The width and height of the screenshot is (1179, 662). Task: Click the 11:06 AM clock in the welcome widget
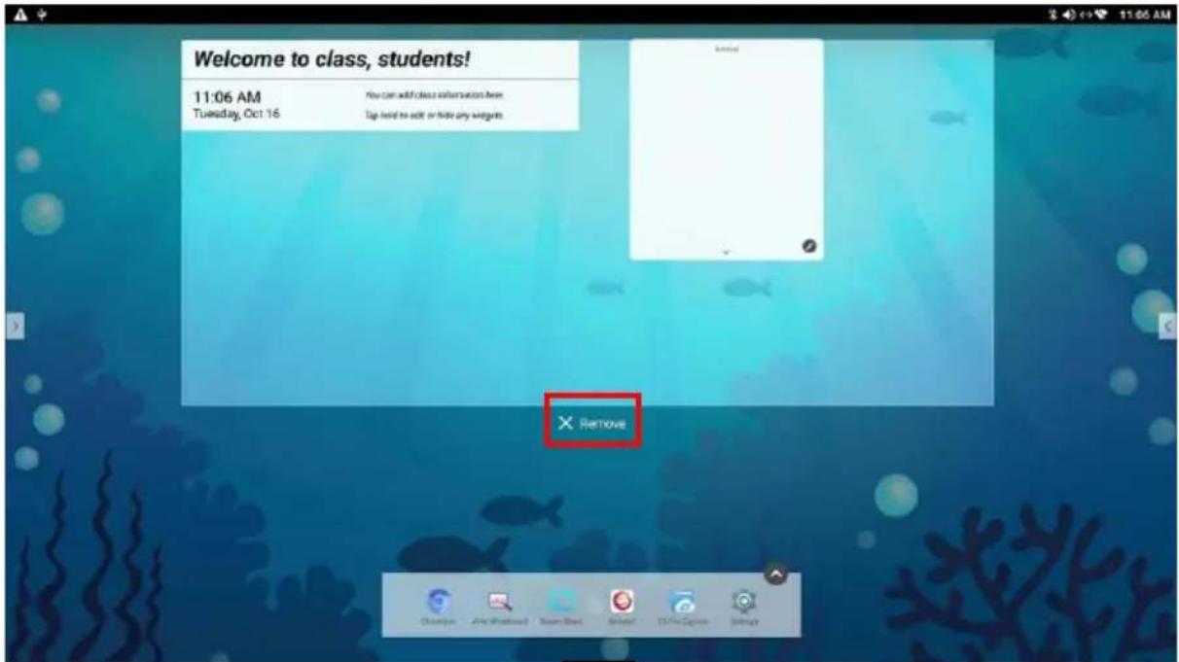(x=228, y=97)
